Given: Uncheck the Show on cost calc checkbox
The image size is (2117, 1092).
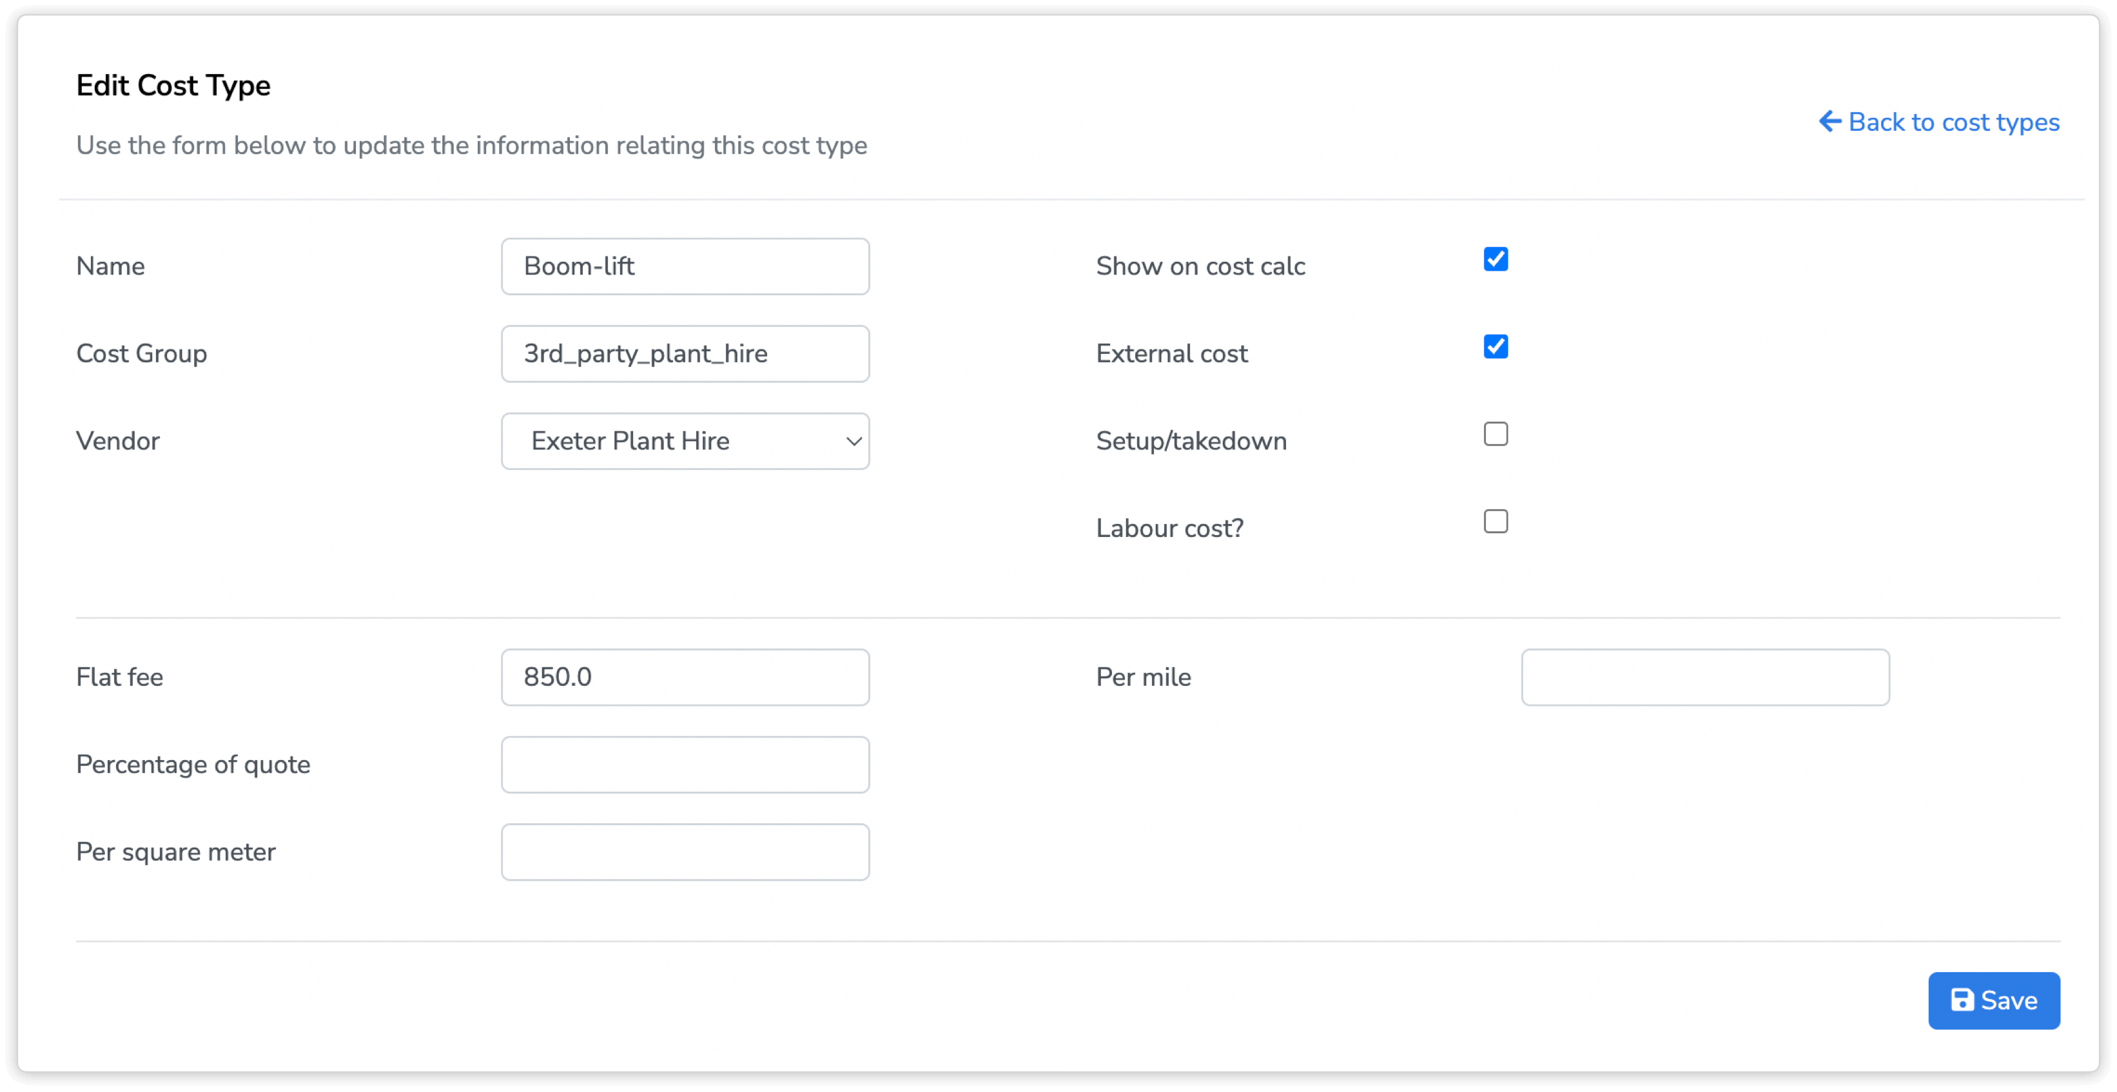Looking at the screenshot, I should click(x=1496, y=260).
